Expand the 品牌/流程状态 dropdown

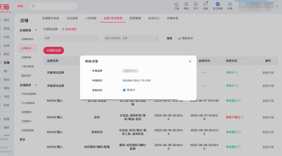[156, 38]
